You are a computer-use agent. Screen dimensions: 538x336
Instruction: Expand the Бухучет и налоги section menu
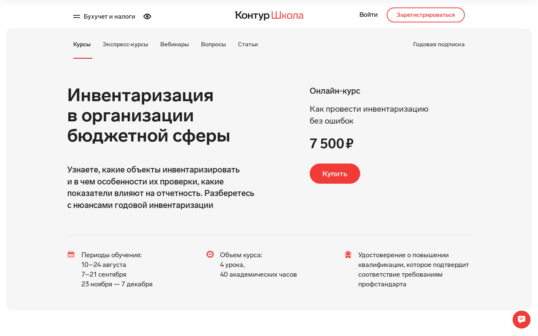click(x=109, y=16)
